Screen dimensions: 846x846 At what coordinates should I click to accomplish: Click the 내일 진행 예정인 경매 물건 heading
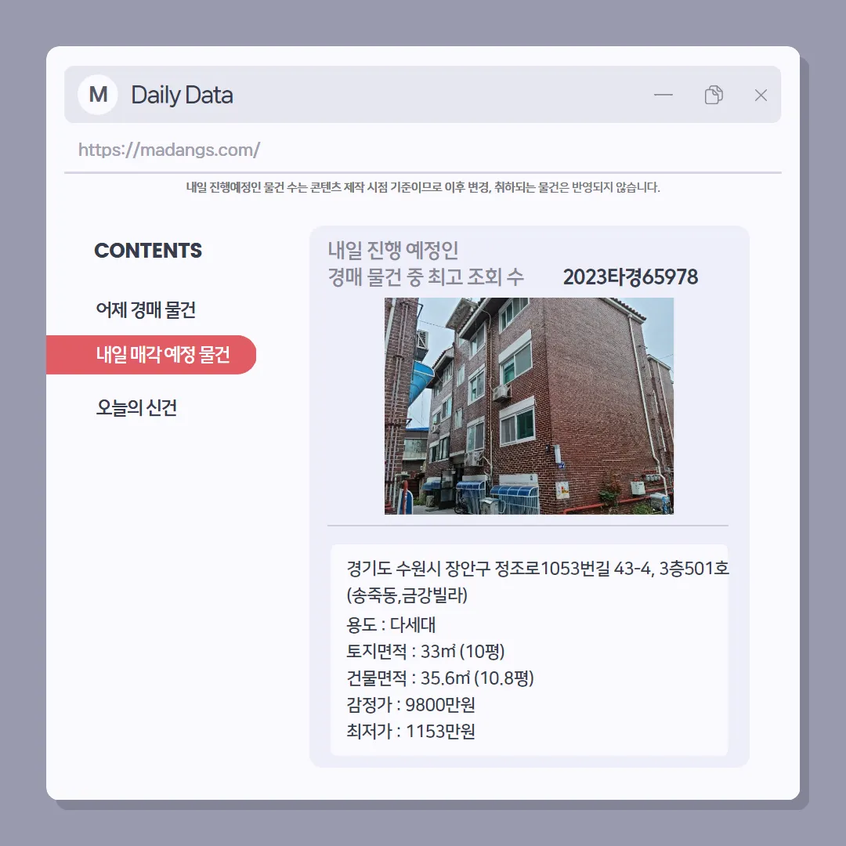[x=425, y=263]
